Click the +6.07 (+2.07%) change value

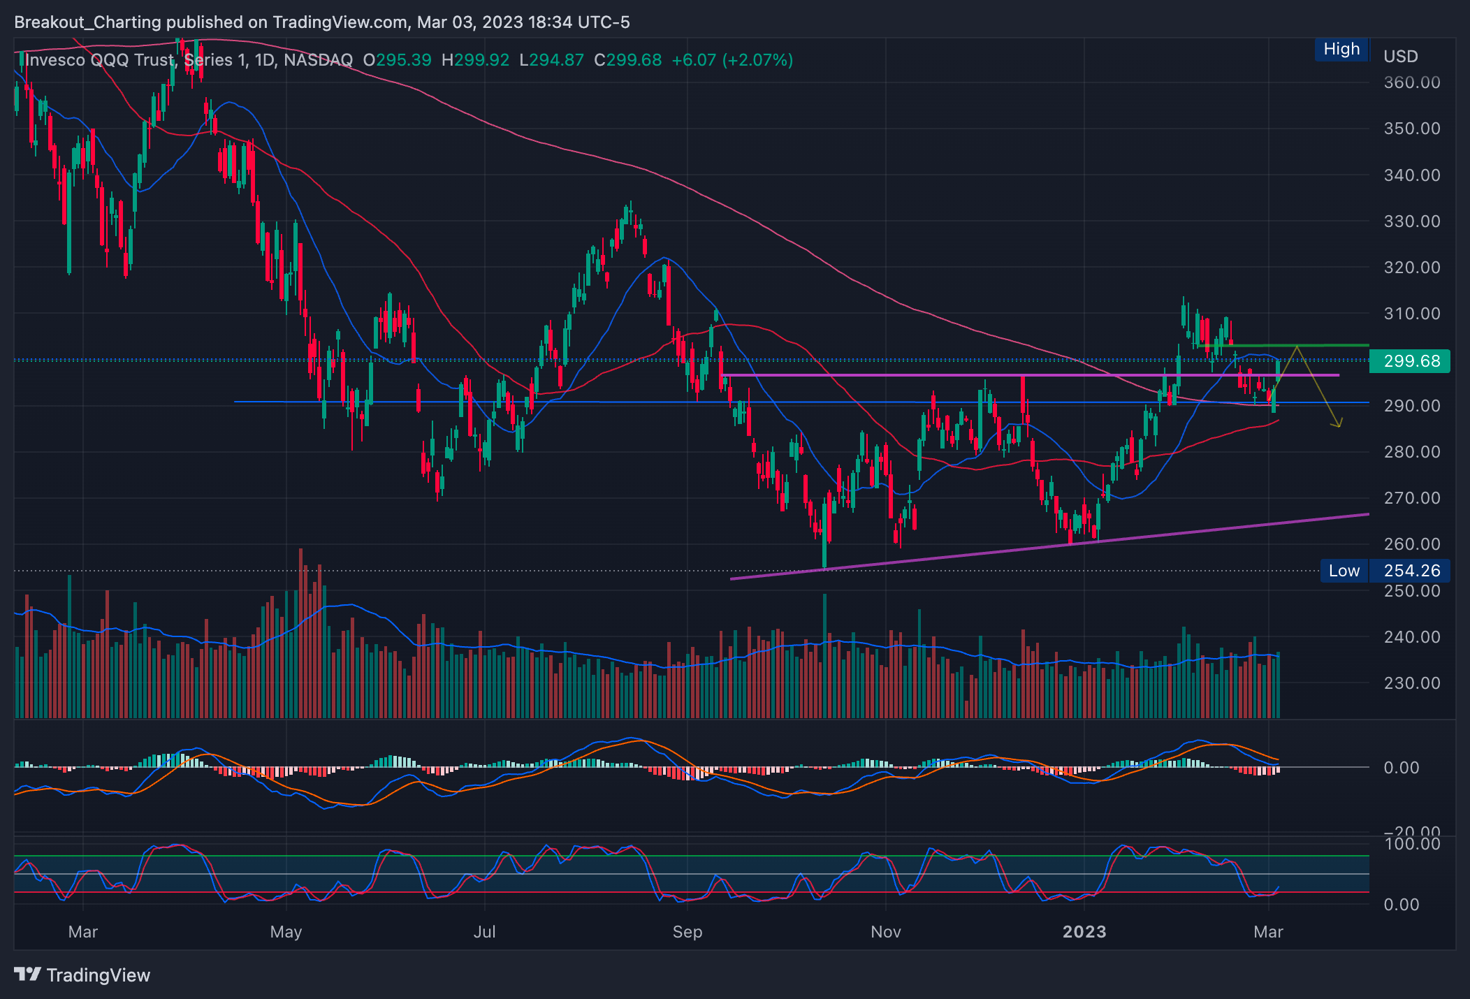(x=732, y=60)
